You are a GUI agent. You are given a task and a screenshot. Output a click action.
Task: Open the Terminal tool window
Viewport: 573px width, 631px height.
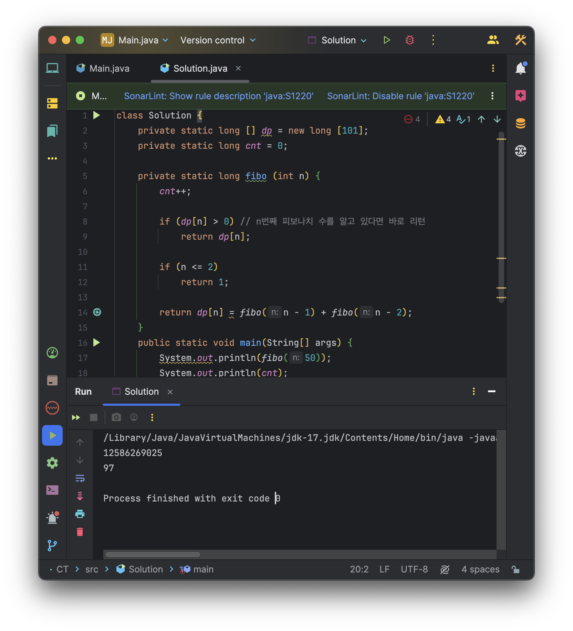click(x=52, y=490)
